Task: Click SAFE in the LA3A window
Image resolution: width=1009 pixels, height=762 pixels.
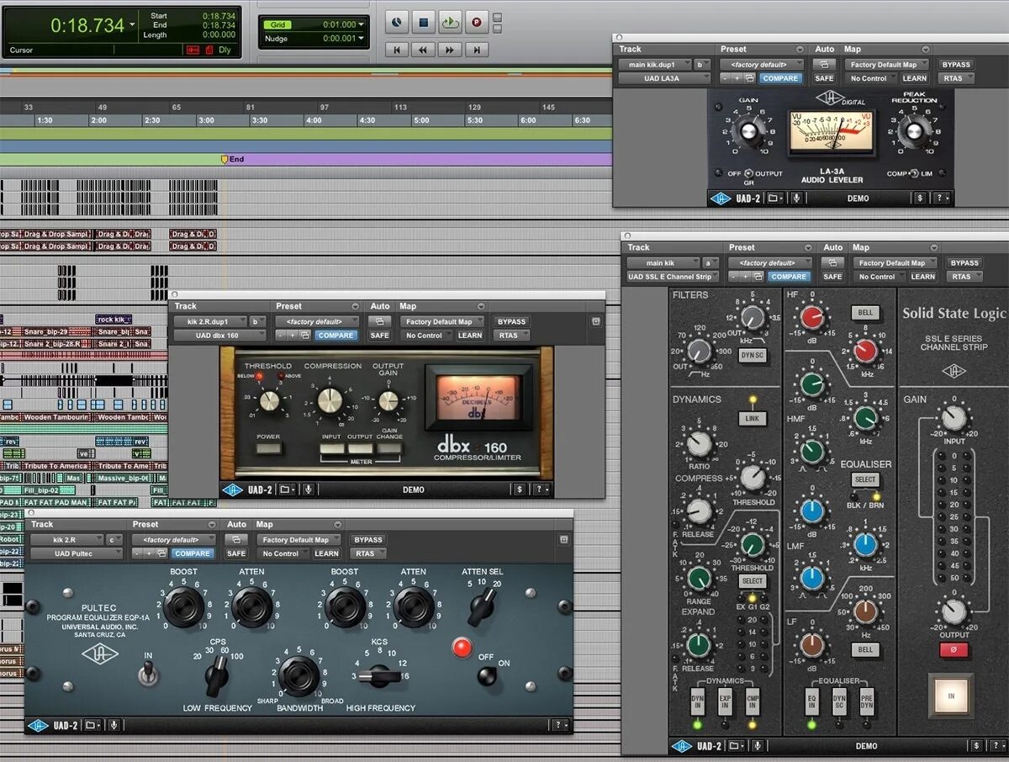Action: [x=824, y=78]
